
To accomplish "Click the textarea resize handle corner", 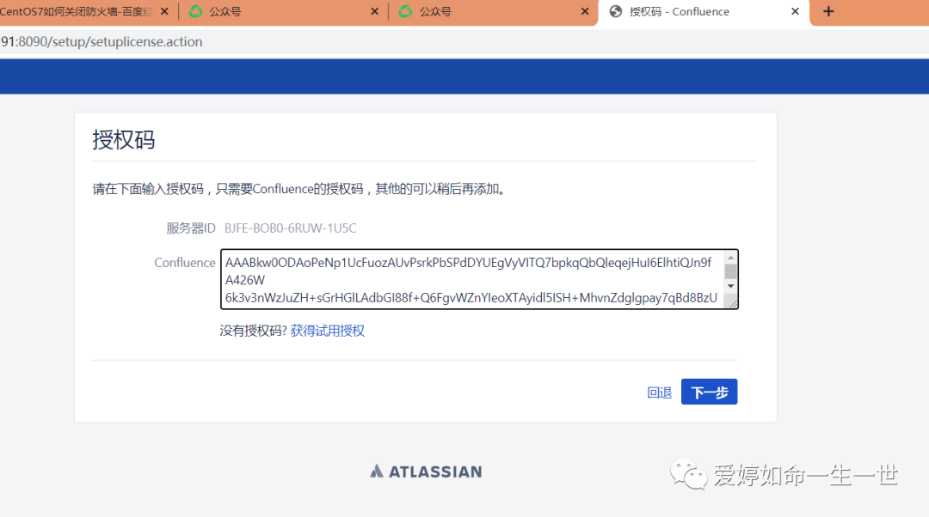I will [x=732, y=303].
